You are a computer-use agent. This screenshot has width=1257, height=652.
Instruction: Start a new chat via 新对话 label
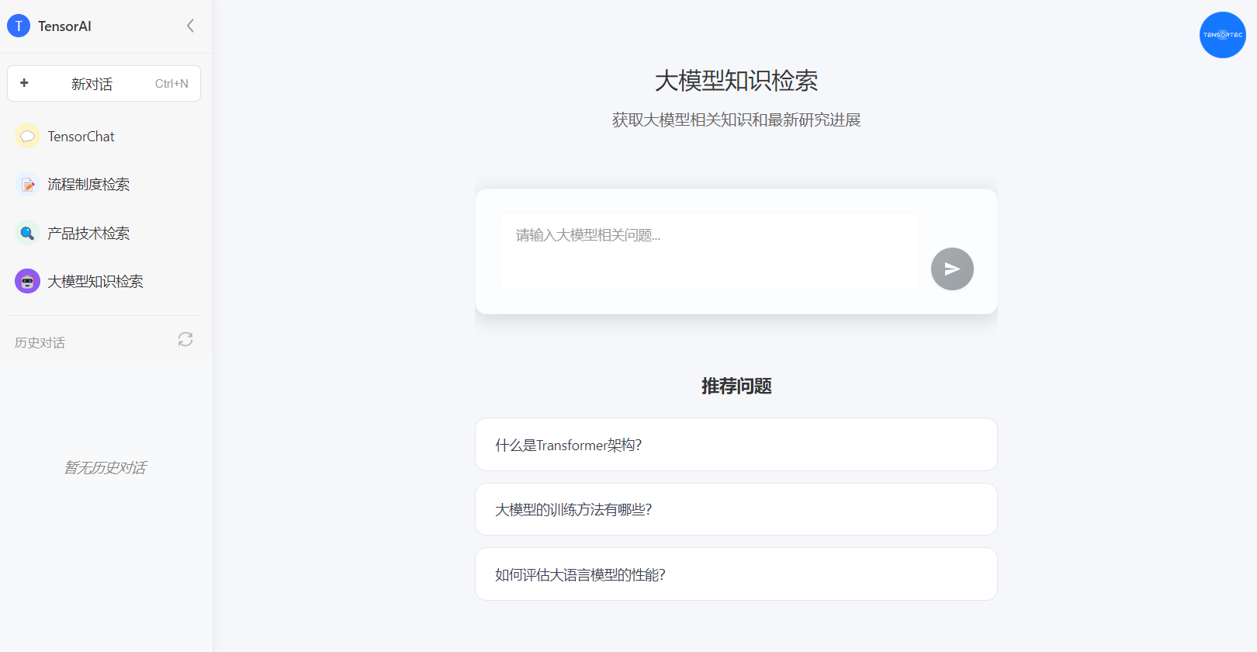[x=92, y=84]
